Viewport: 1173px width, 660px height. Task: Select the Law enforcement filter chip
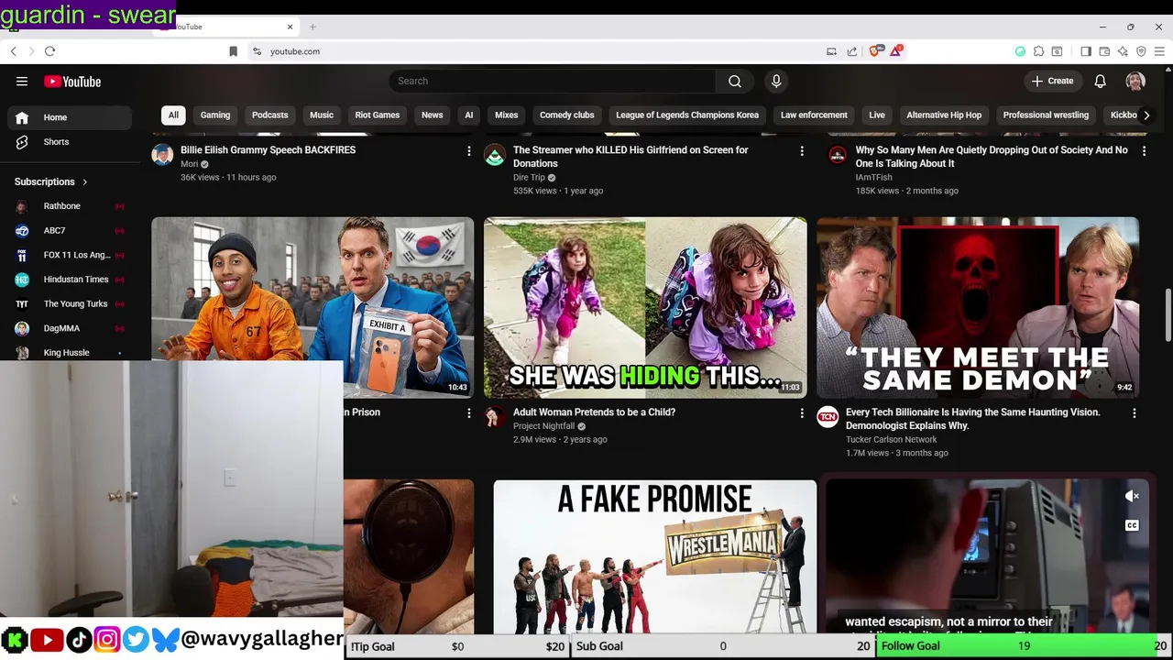(x=814, y=115)
